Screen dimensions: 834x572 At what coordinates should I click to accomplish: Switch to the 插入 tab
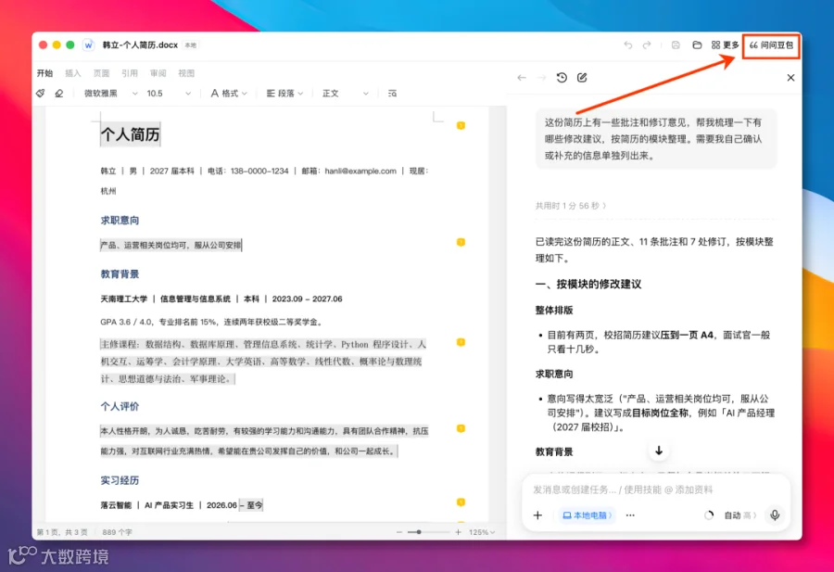(73, 73)
